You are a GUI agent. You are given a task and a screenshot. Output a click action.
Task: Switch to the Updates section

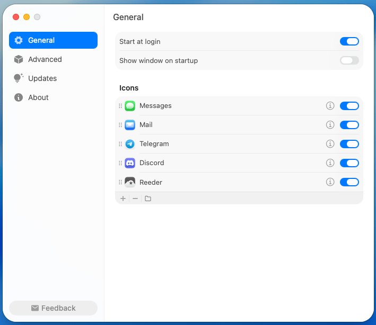[42, 78]
